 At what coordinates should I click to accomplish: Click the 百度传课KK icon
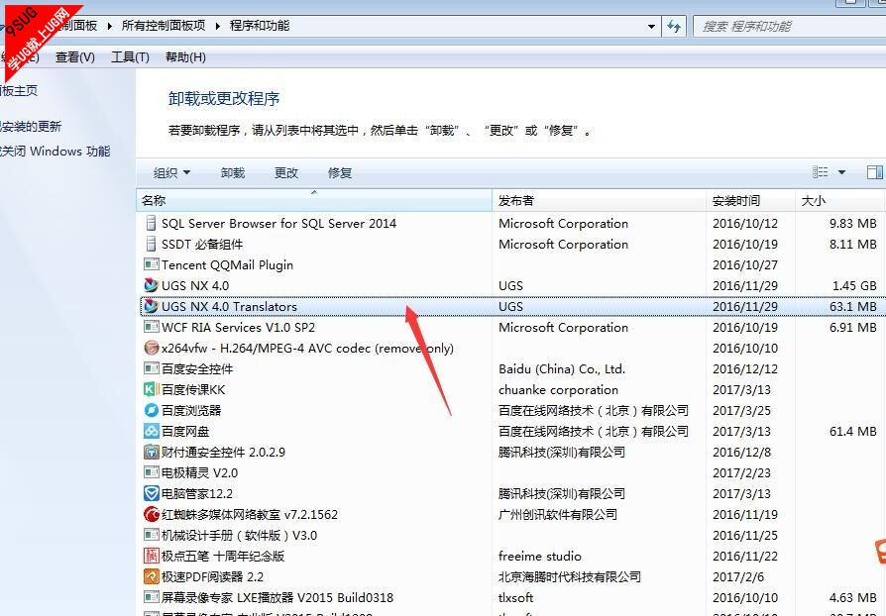[x=151, y=389]
